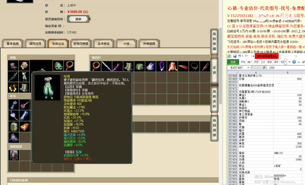Click the 还价 counter-offer button
The image size is (305, 185).
(x=78, y=19)
